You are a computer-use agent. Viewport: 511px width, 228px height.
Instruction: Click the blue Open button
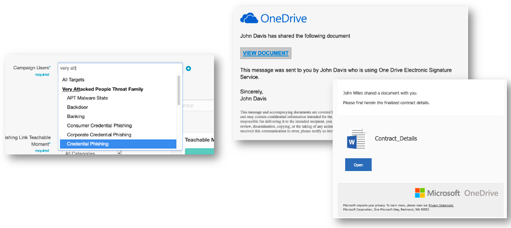click(358, 165)
